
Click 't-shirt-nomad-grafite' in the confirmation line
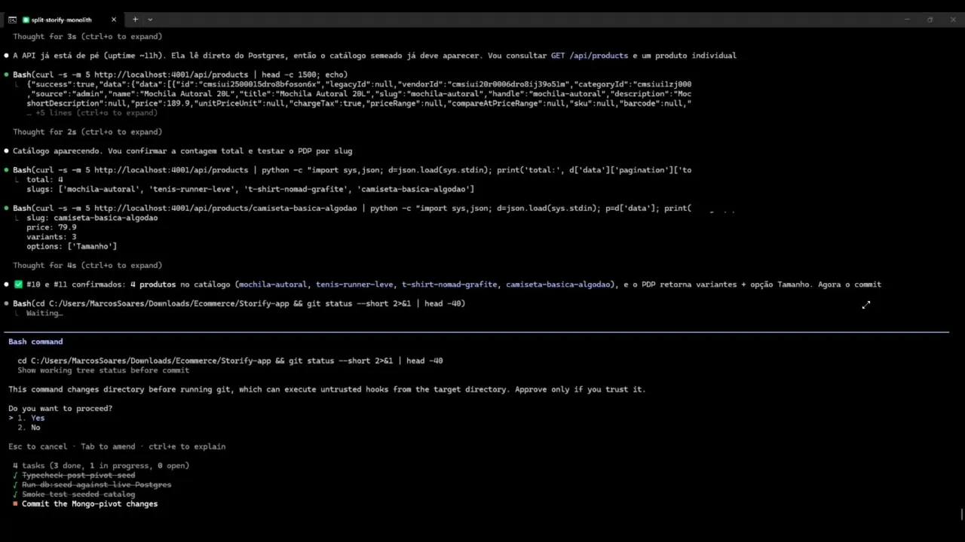[449, 285]
